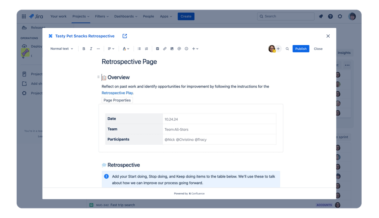Open notifications bell in the top bar

click(x=321, y=16)
